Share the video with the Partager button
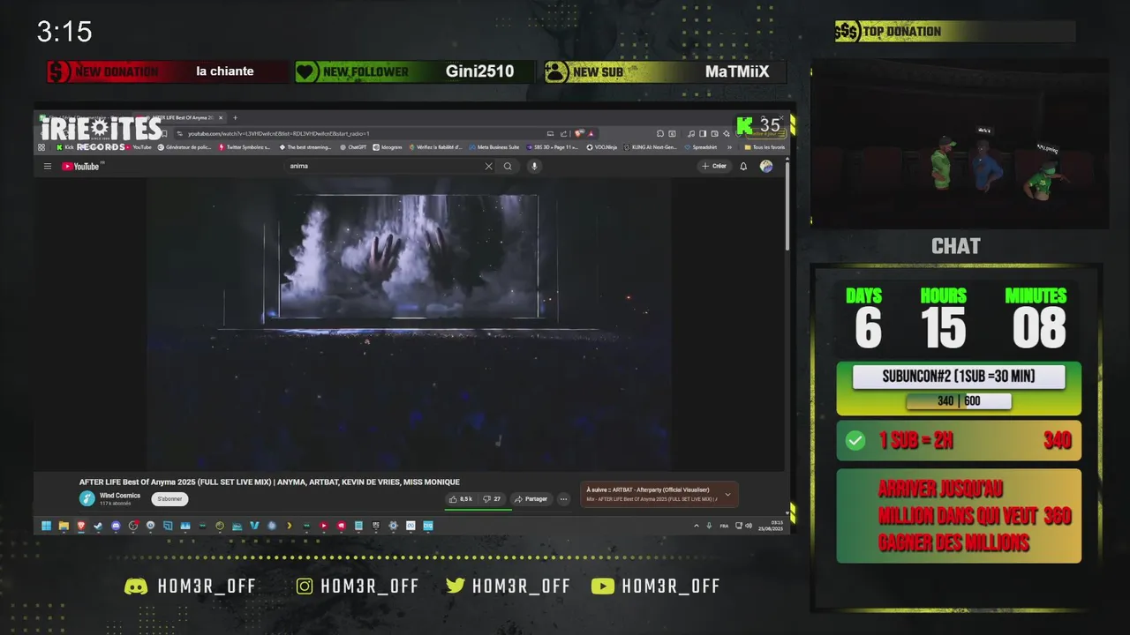The image size is (1130, 635). (531, 499)
